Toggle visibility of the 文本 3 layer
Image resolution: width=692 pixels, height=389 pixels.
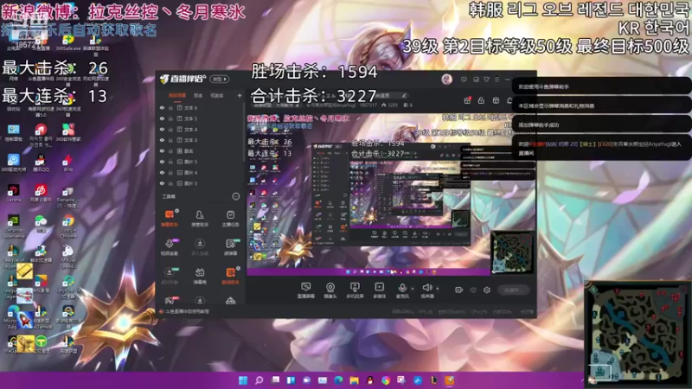click(x=162, y=140)
